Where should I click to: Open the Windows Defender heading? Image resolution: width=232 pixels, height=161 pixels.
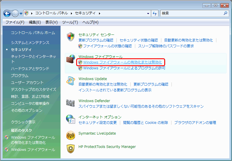coord(94,101)
